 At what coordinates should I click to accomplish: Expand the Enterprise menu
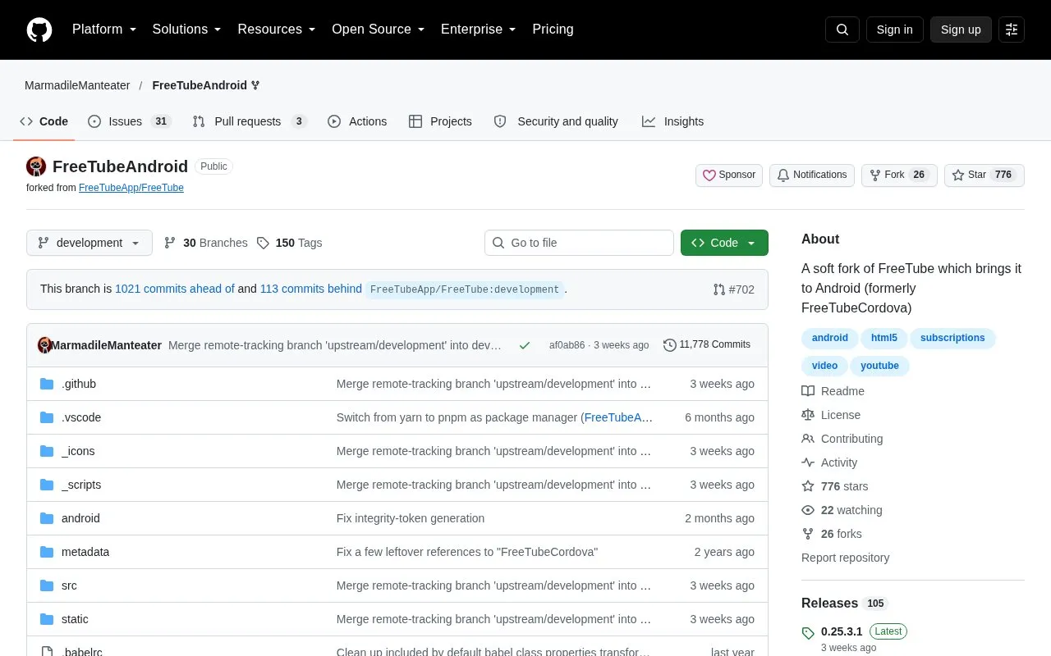[478, 30]
